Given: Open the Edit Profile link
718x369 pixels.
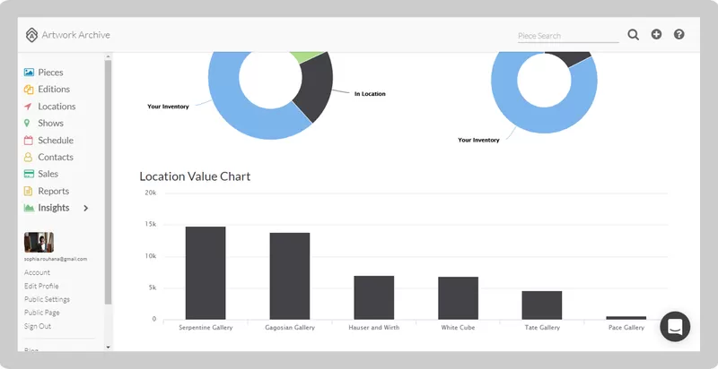Looking at the screenshot, I should (x=41, y=286).
